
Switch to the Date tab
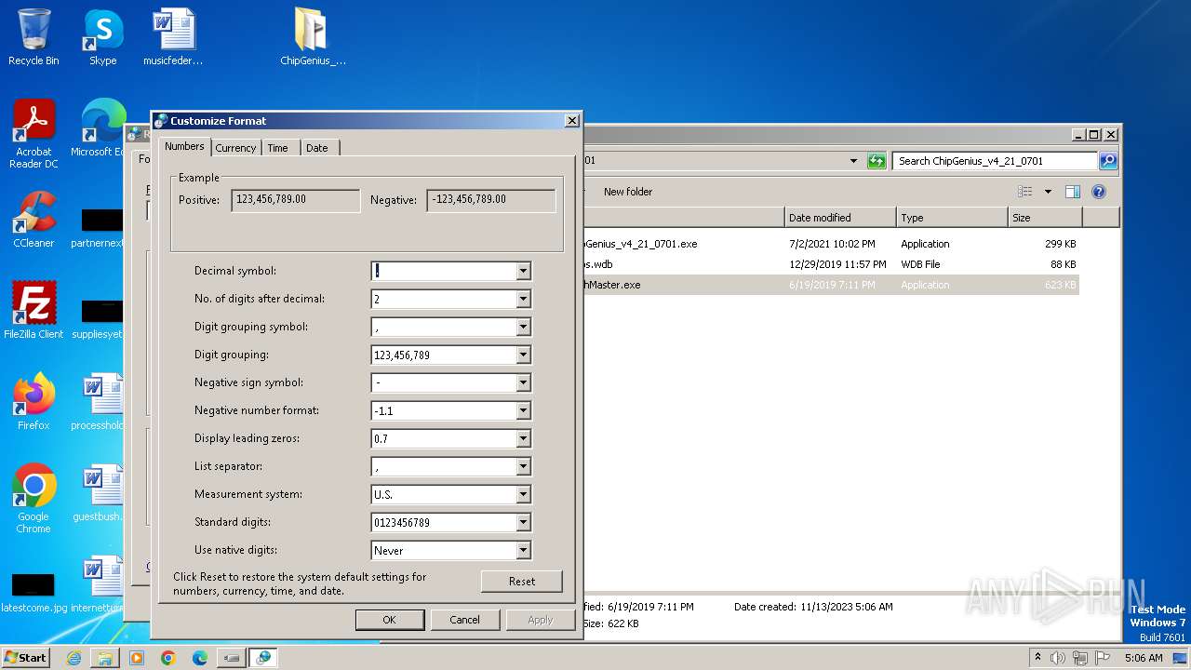[317, 148]
